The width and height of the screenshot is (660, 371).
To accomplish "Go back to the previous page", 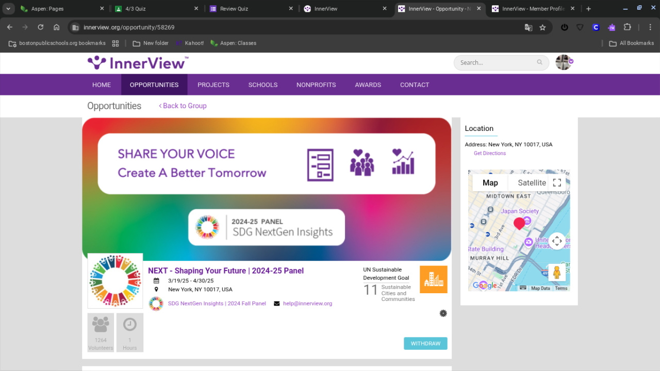I will (x=10, y=27).
